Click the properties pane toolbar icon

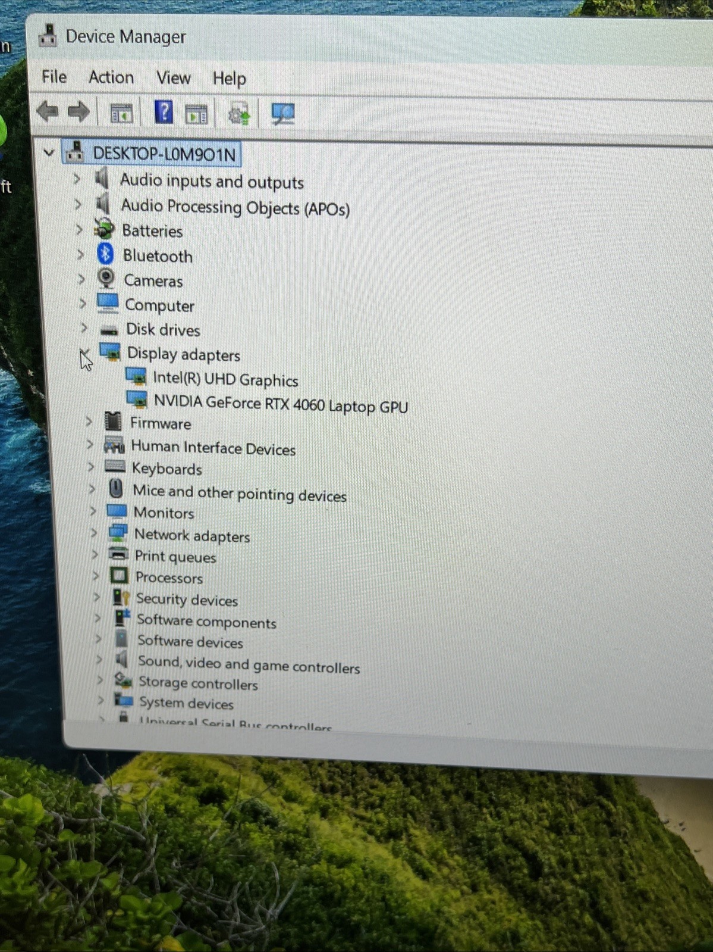click(x=196, y=113)
